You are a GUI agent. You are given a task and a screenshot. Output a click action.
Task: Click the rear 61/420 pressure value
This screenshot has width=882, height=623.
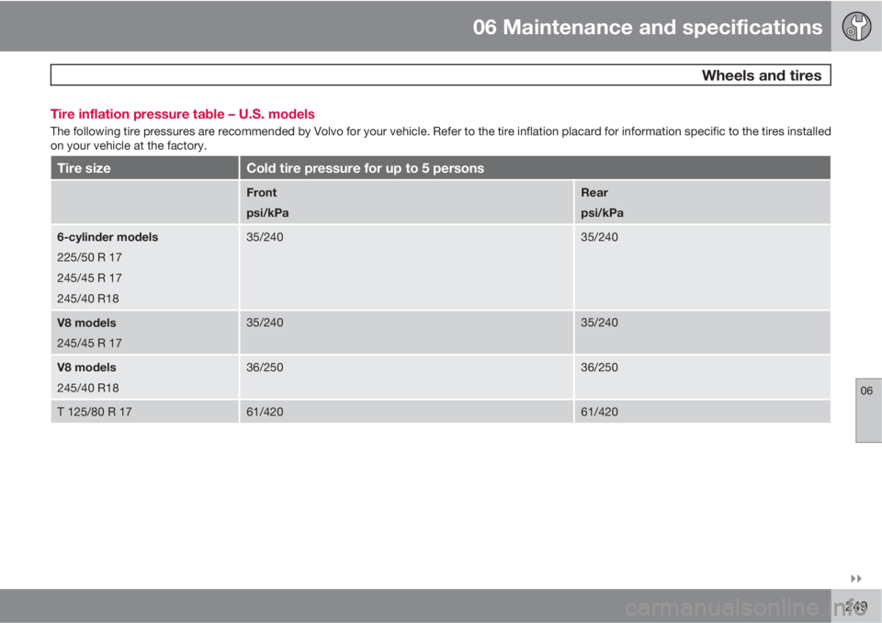coord(599,412)
